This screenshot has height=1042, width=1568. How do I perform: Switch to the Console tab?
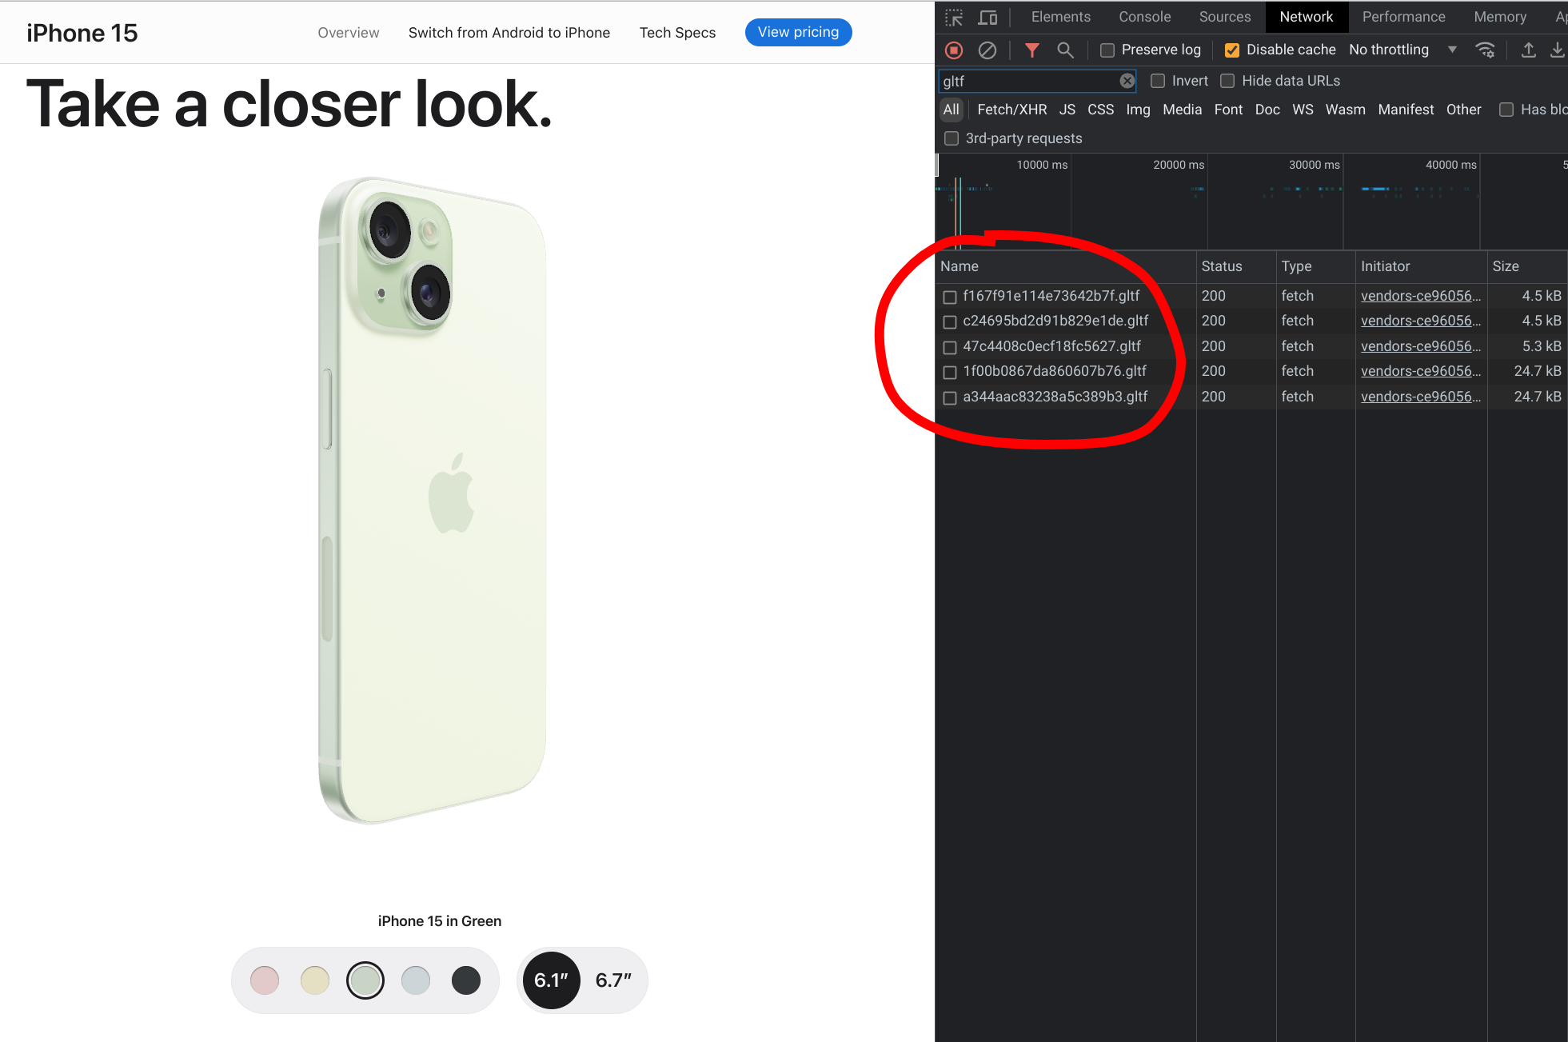(x=1144, y=17)
